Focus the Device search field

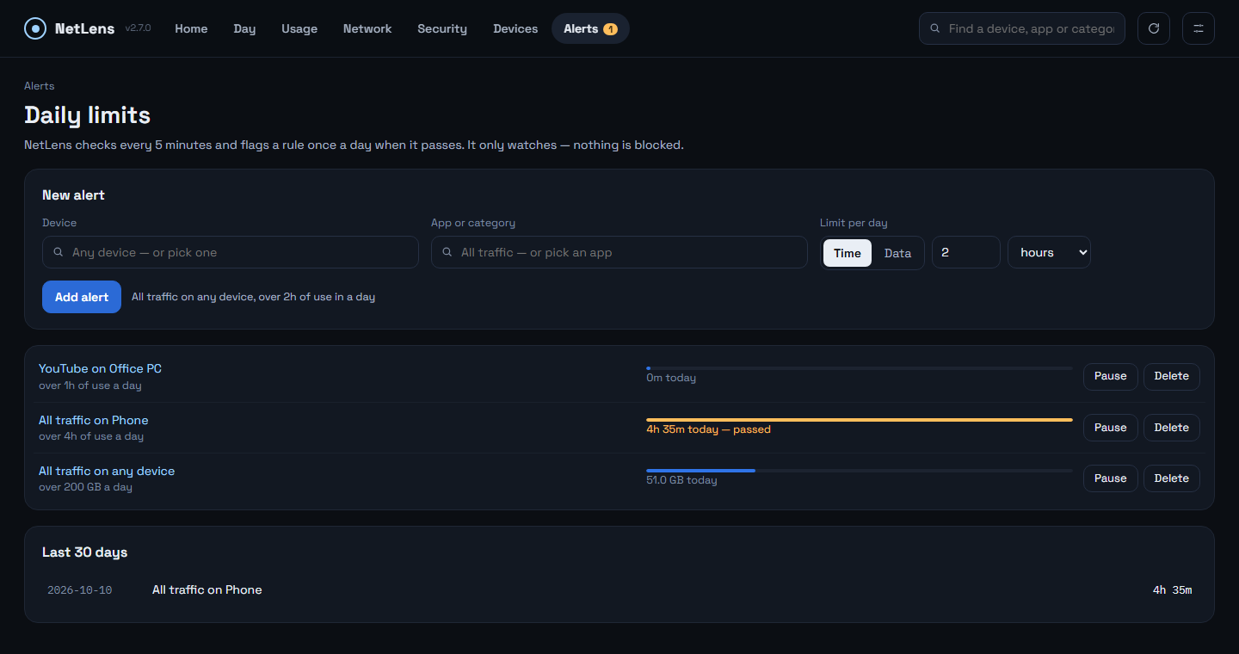click(231, 253)
